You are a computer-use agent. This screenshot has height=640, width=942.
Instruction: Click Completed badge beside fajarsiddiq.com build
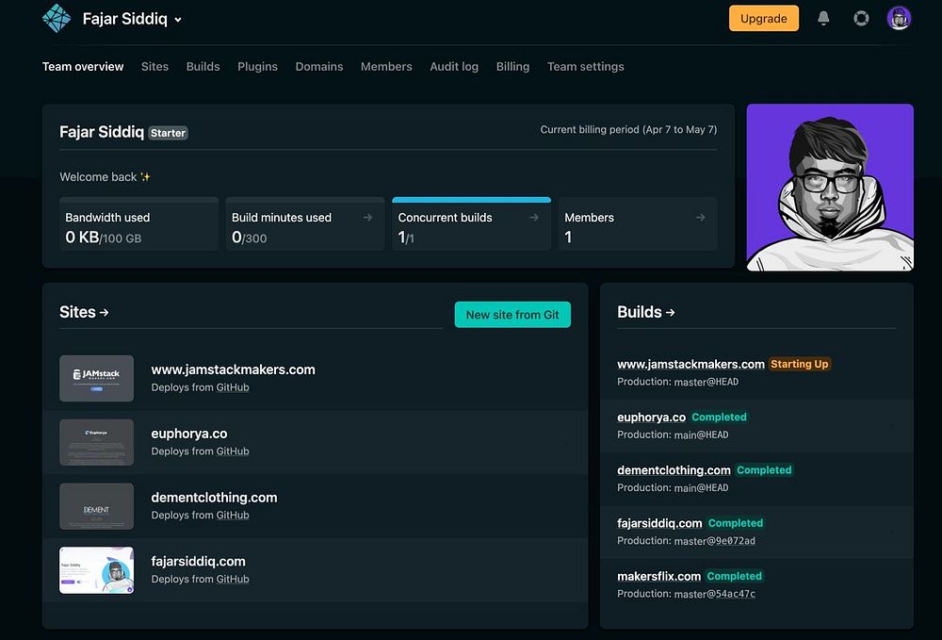coord(736,523)
